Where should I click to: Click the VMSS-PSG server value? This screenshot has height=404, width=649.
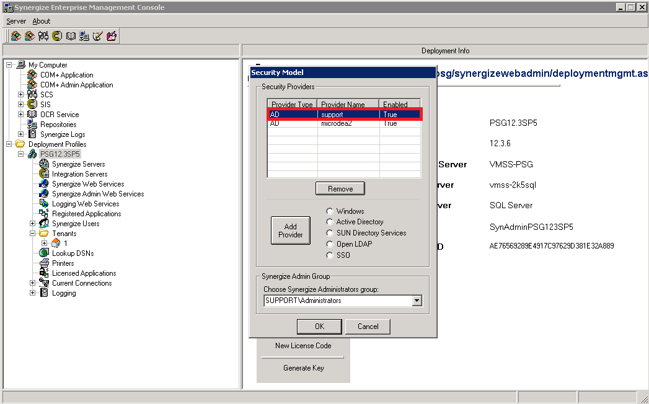point(511,164)
